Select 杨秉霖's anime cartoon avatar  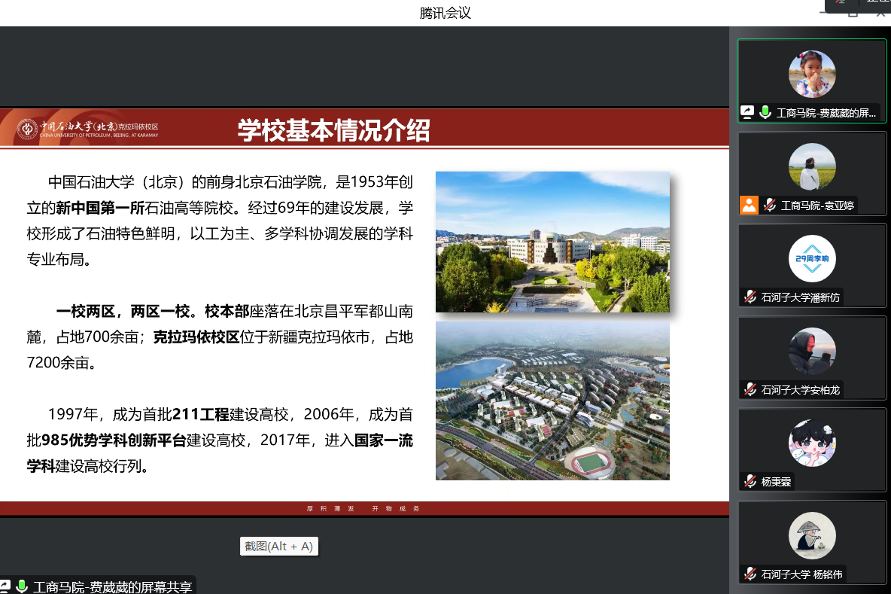(x=812, y=443)
